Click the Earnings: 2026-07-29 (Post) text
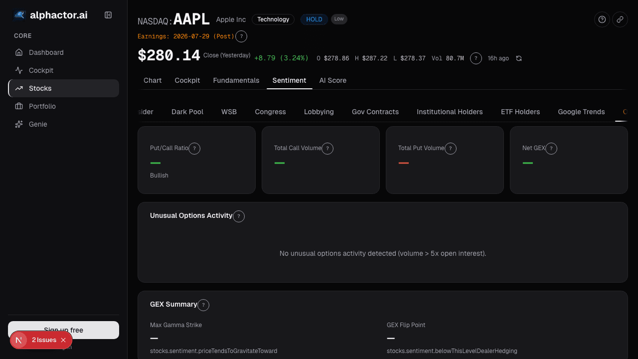Image resolution: width=638 pixels, height=359 pixels. click(x=186, y=36)
